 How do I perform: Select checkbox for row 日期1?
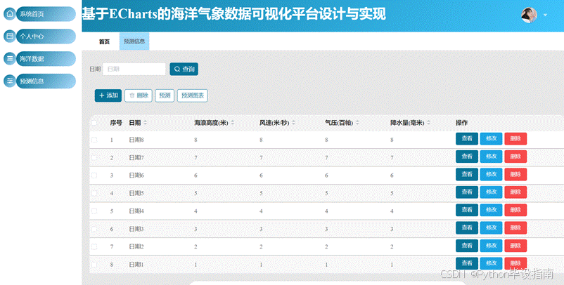point(94,265)
